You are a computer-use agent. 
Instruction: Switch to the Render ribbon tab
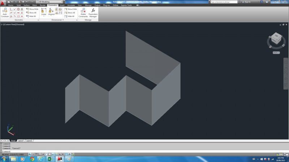43,5
